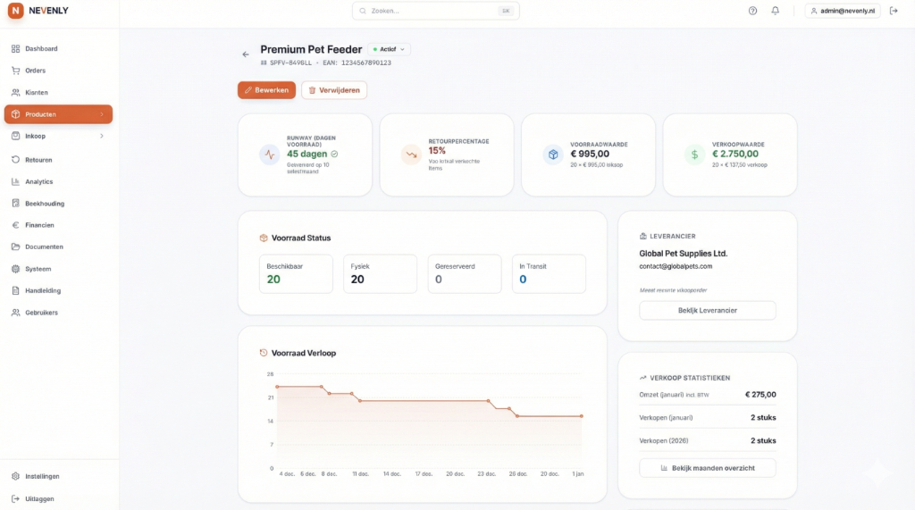Click the Documenten folder icon
Screen dimensions: 915x510
pyautogui.click(x=16, y=247)
